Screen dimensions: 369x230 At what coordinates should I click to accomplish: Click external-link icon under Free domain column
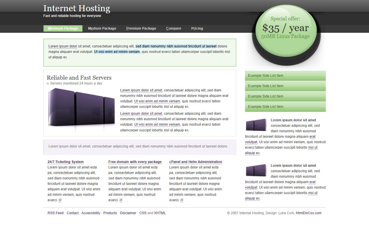121,200
